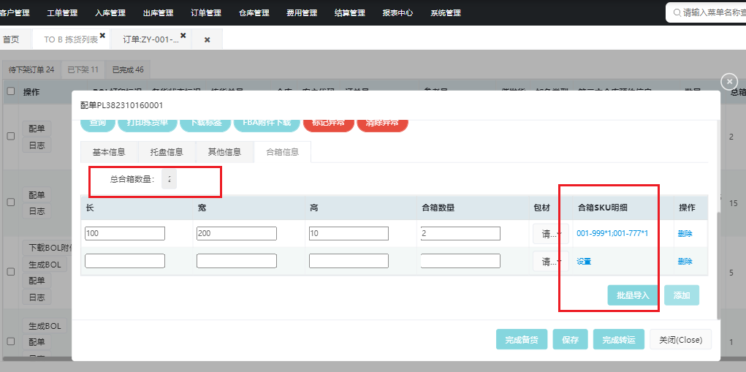Click dialog vertical scrollbar thumb
The width and height of the screenshot is (746, 372).
tap(718, 265)
